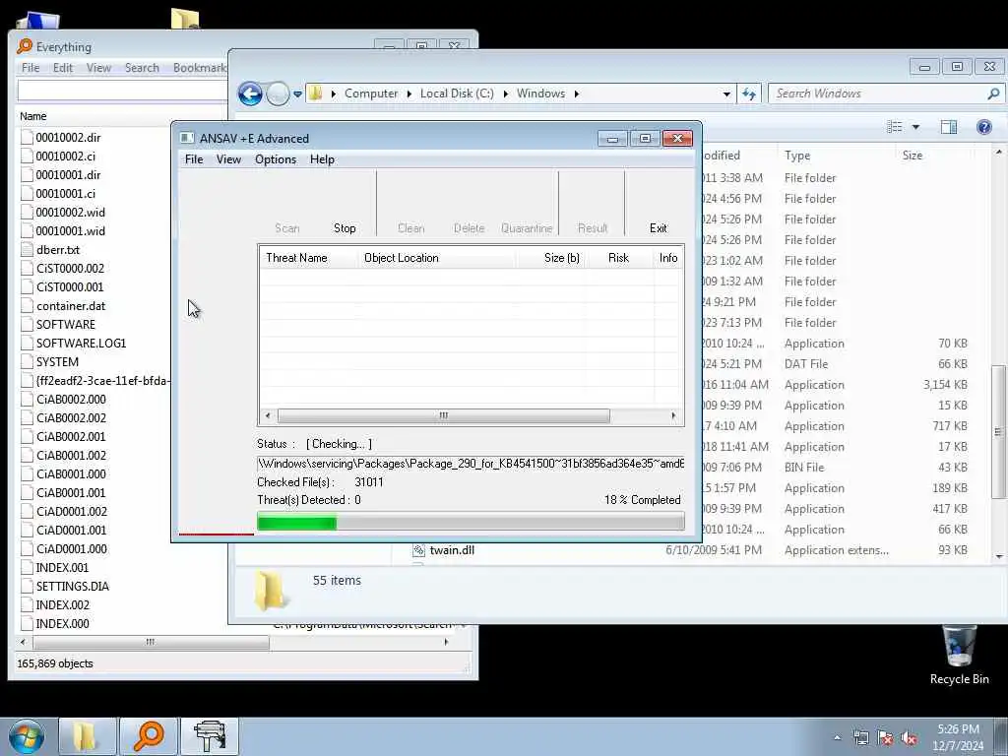Click the Windows Start button

[27, 736]
